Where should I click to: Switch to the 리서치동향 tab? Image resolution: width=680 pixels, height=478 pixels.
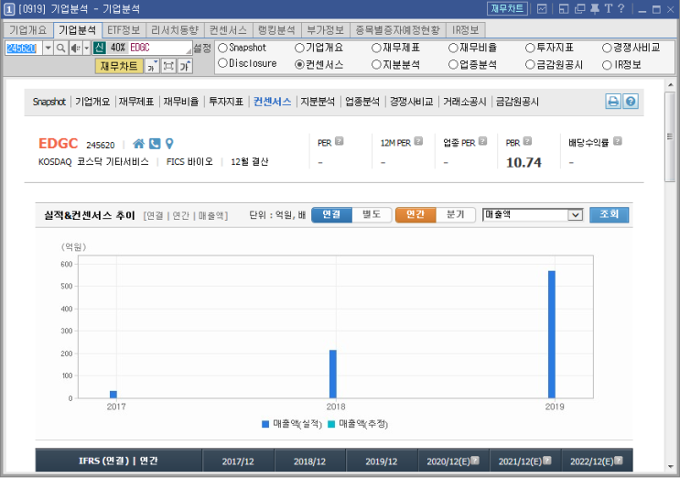pyautogui.click(x=174, y=30)
